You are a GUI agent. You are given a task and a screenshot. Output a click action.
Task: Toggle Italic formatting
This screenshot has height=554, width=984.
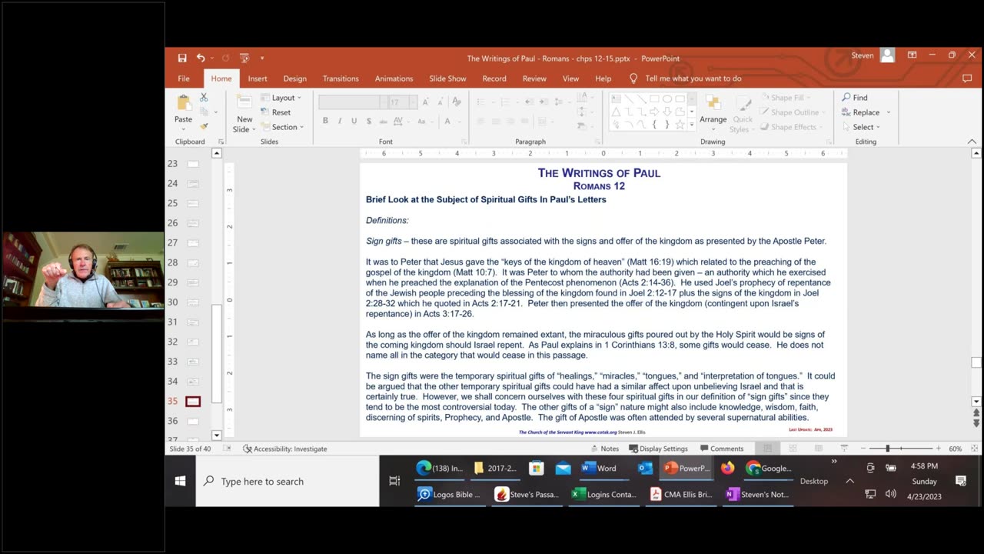[340, 121]
